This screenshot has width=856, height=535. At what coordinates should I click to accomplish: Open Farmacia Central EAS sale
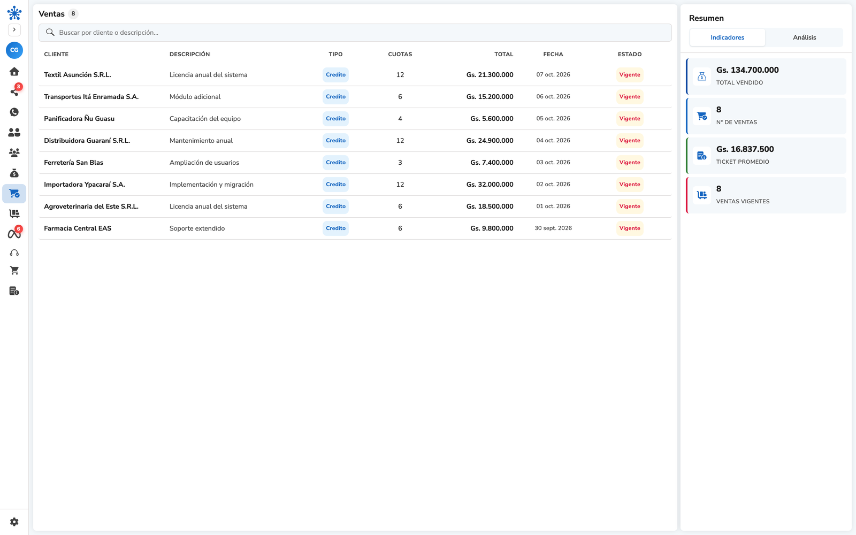355,228
